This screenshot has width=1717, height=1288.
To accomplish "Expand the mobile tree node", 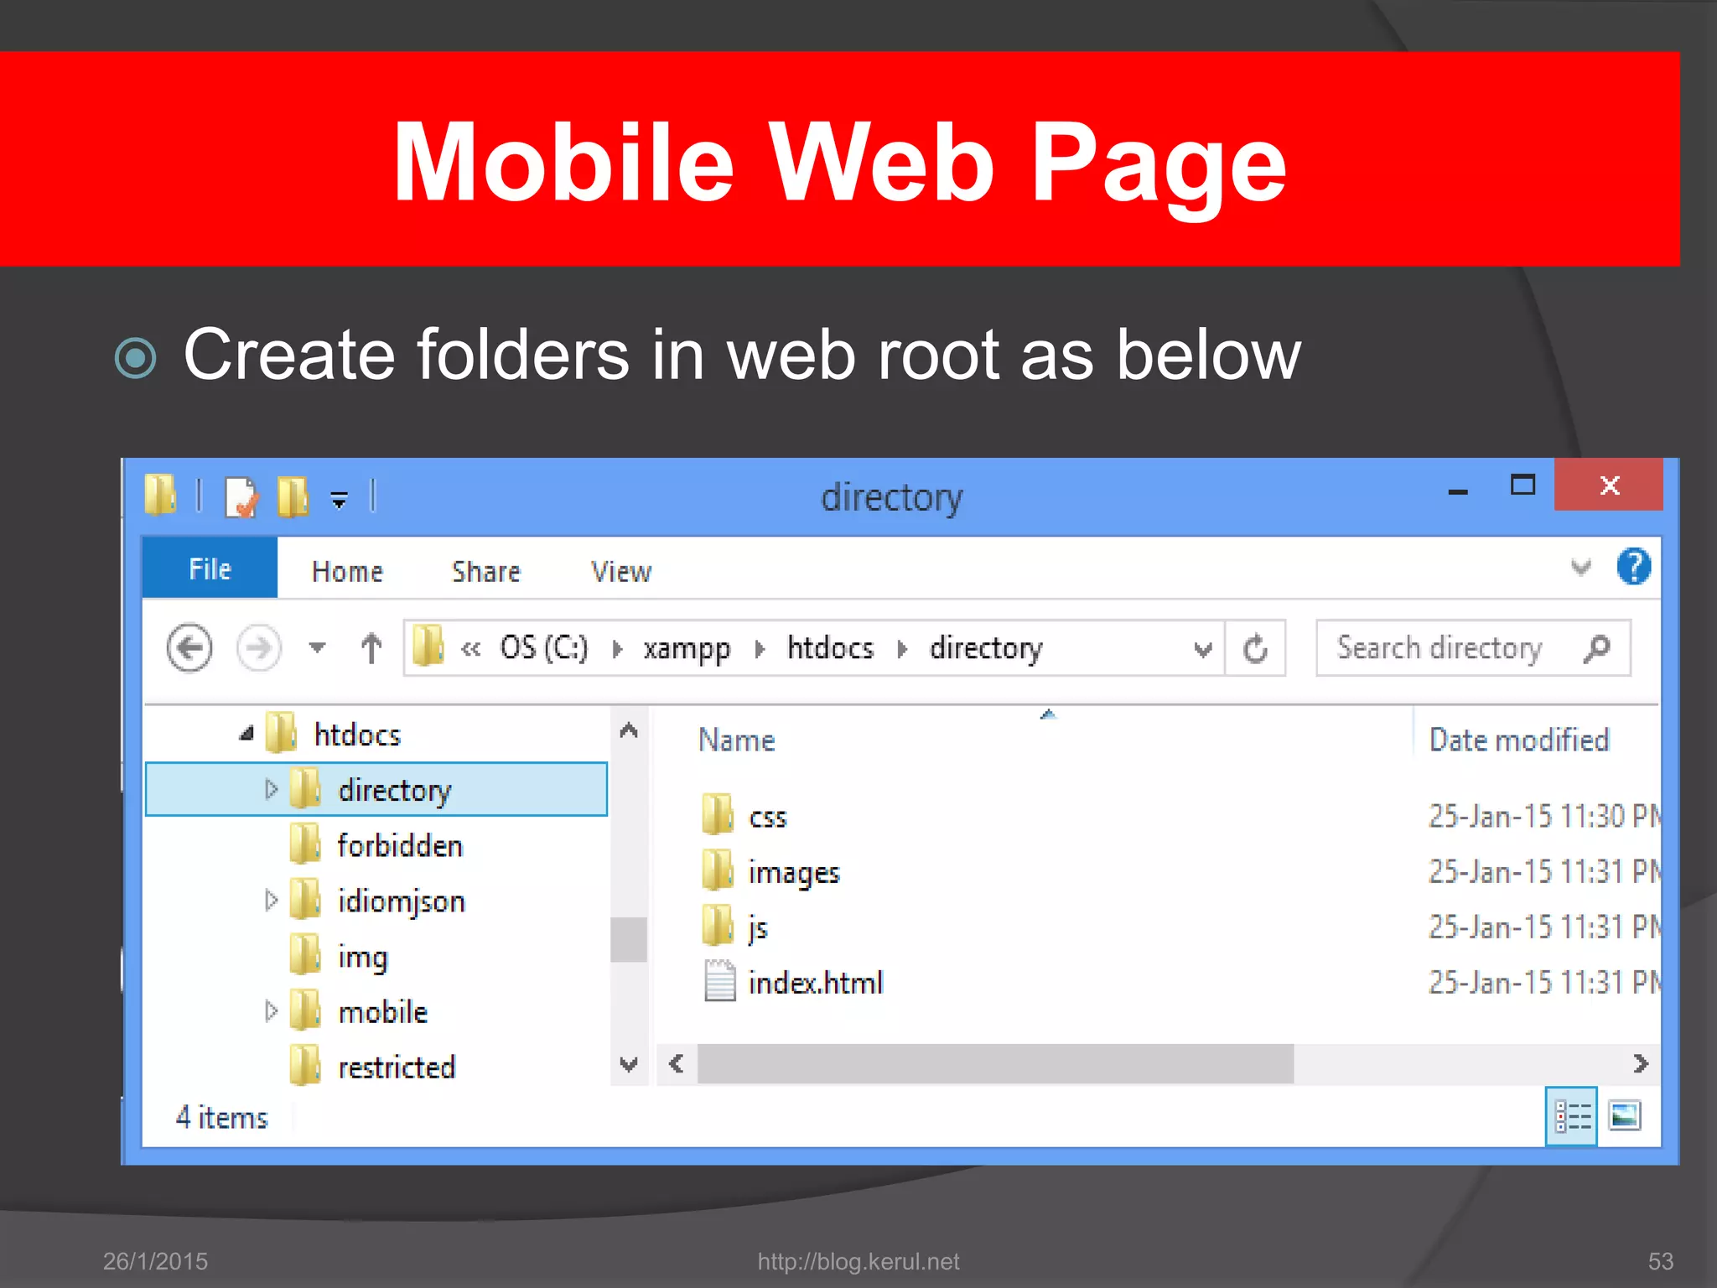I will tap(270, 1011).
